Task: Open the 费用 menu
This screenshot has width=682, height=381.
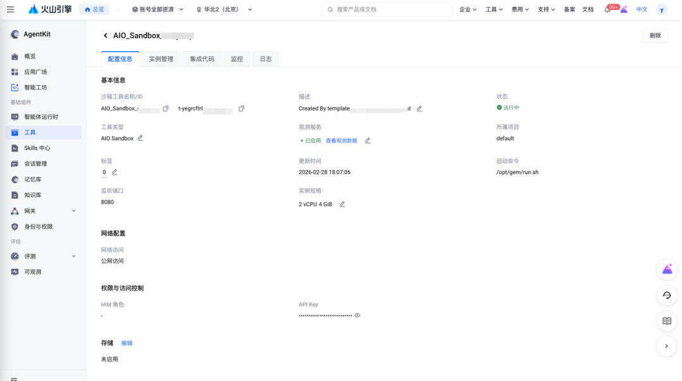Action: tap(520, 9)
